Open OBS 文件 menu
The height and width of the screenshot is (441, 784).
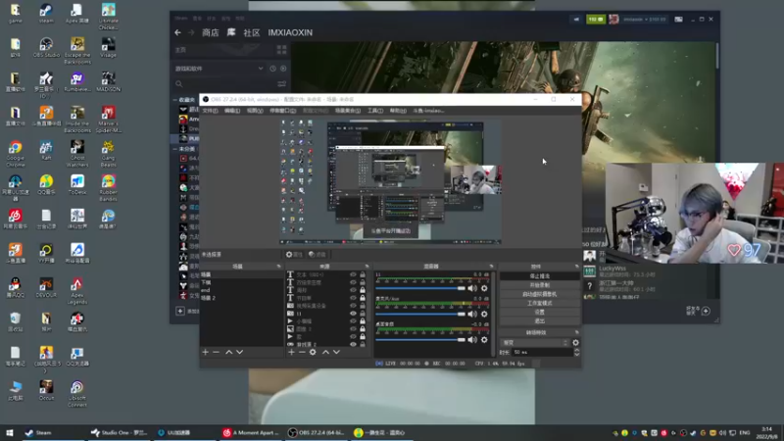pos(210,111)
